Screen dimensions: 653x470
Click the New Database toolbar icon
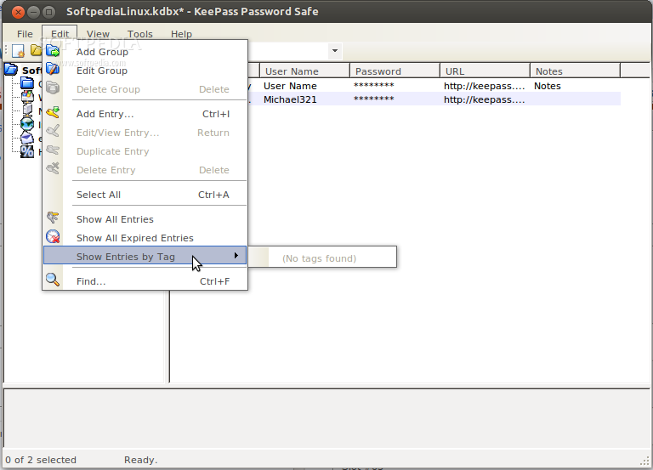click(x=19, y=51)
